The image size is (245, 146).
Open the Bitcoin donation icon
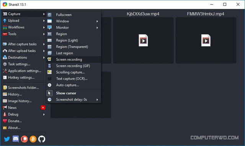pyautogui.click(x=33, y=139)
